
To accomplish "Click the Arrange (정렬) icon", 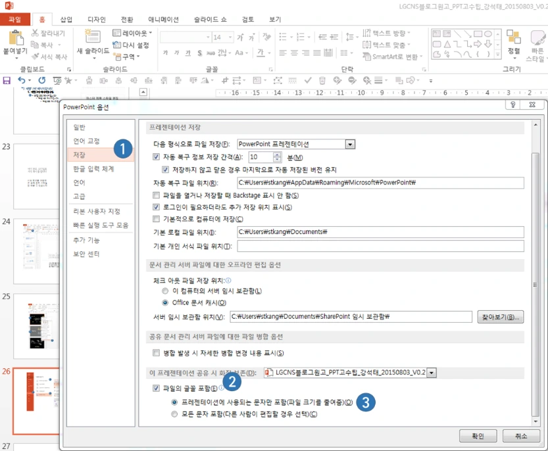I will 513,37.
